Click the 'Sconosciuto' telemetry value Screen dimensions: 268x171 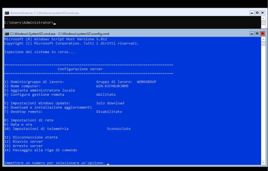[119, 129]
